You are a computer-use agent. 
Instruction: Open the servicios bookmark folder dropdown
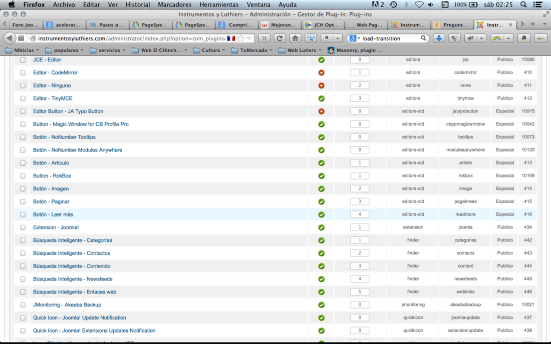click(108, 50)
